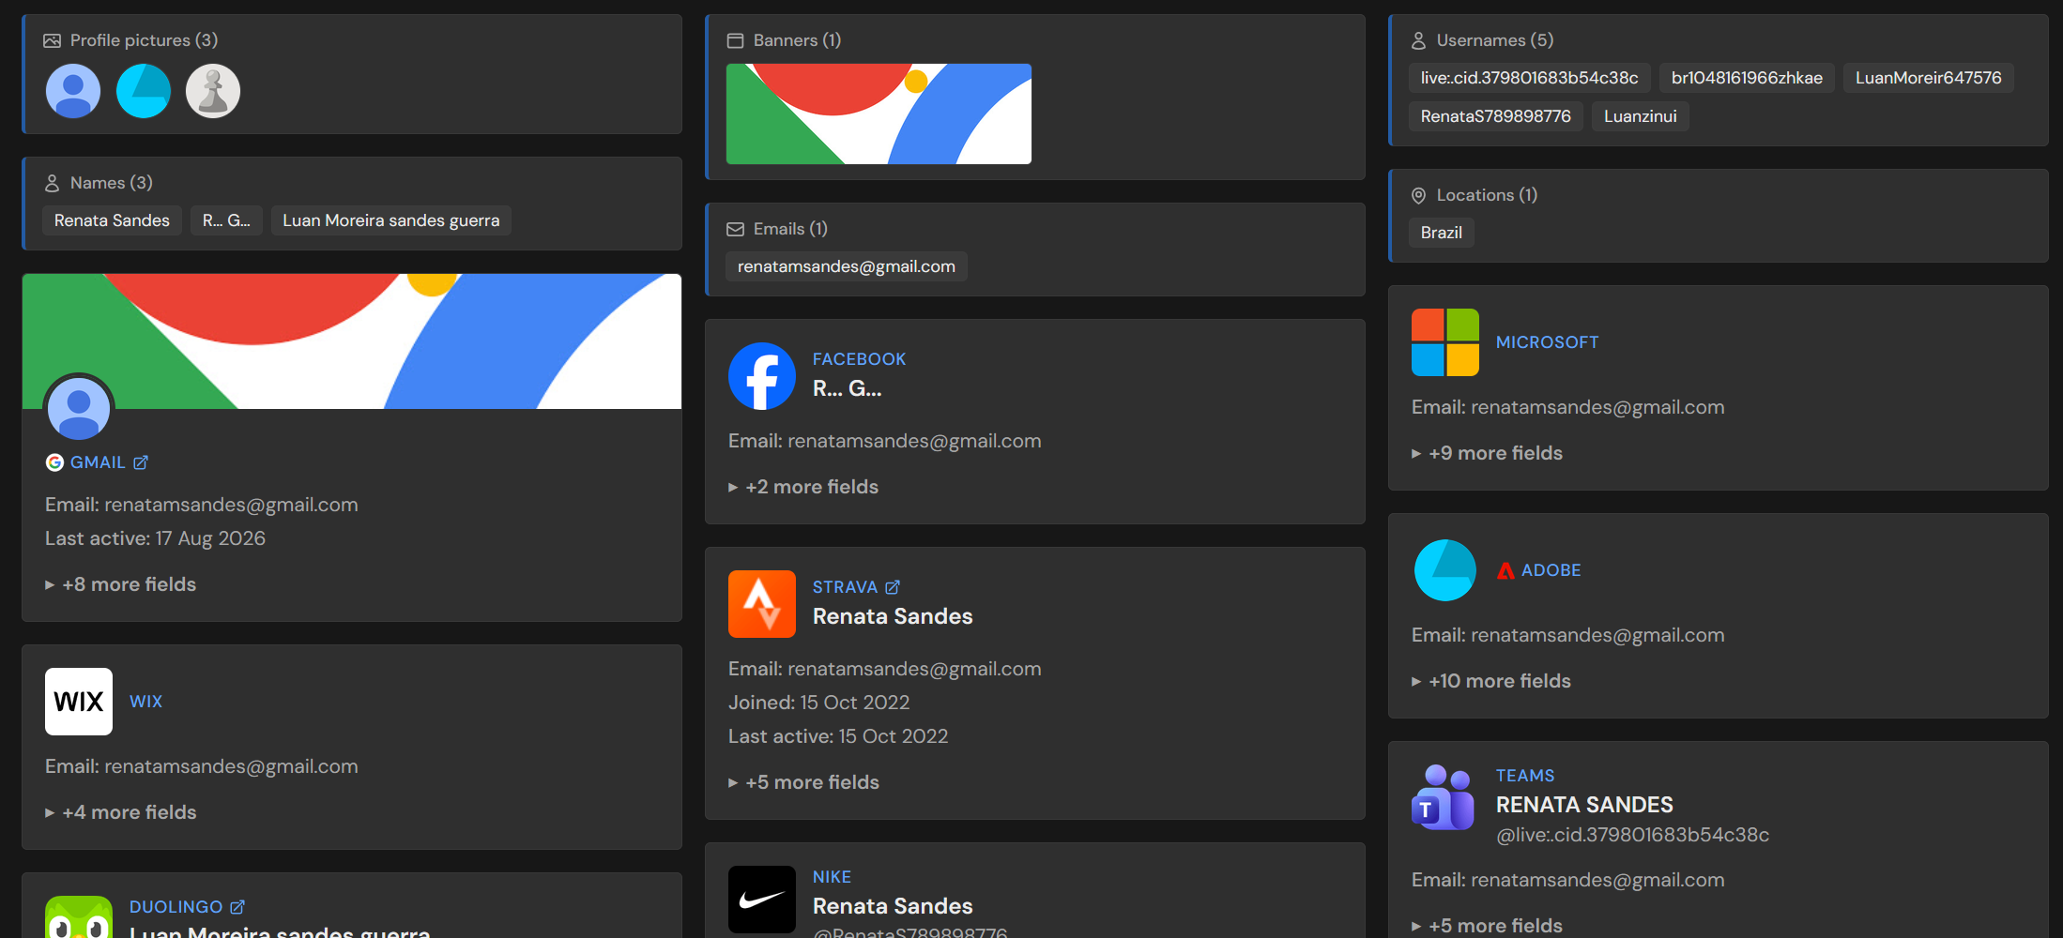Open the banner image under Banners (1)

point(879,113)
